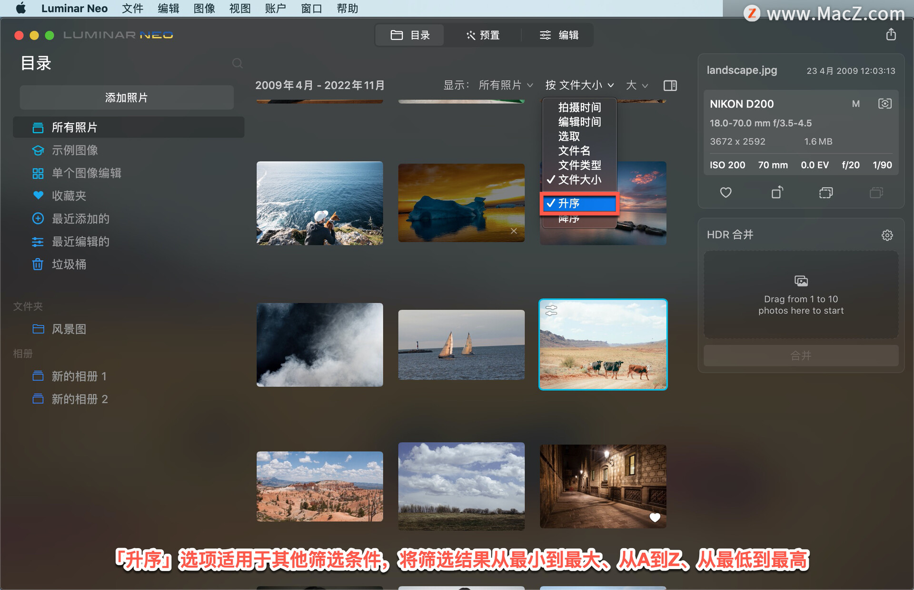The height and width of the screenshot is (590, 914).
Task: Click the X mark on iceberg photo
Action: [514, 231]
